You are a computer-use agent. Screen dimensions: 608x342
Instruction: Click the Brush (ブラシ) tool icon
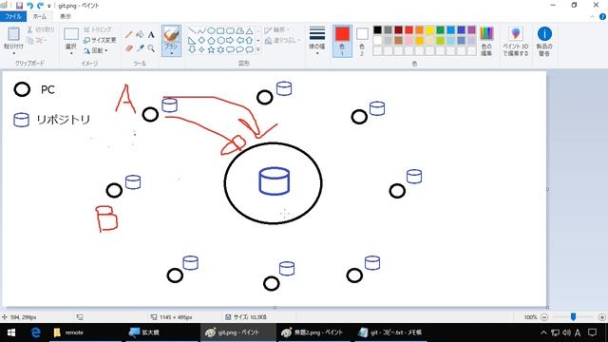tap(171, 35)
